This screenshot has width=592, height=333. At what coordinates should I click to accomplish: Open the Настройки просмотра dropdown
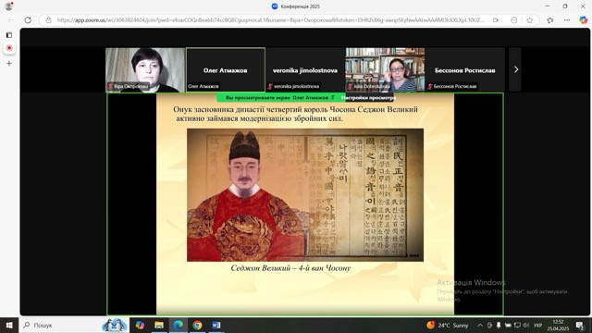pyautogui.click(x=368, y=98)
